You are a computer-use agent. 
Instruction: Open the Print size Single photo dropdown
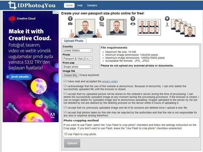click(x=77, y=67)
